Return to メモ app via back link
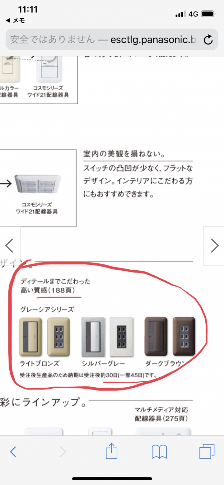The height and width of the screenshot is (485, 224). pos(15,21)
